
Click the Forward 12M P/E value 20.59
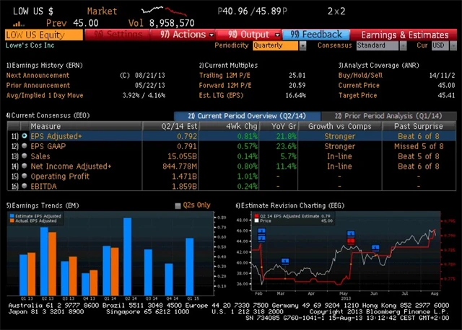pos(297,85)
